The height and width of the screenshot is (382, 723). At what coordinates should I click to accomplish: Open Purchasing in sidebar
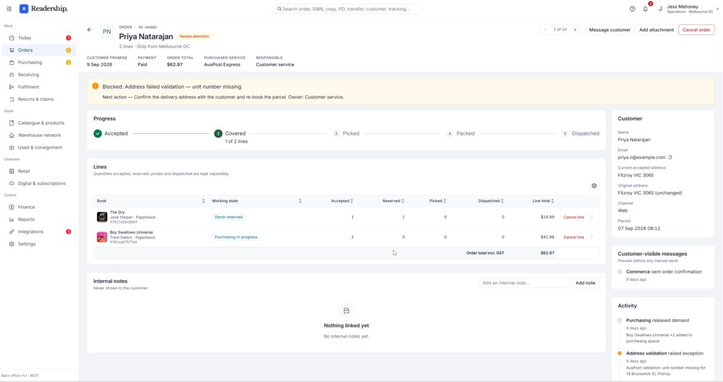(x=39, y=63)
